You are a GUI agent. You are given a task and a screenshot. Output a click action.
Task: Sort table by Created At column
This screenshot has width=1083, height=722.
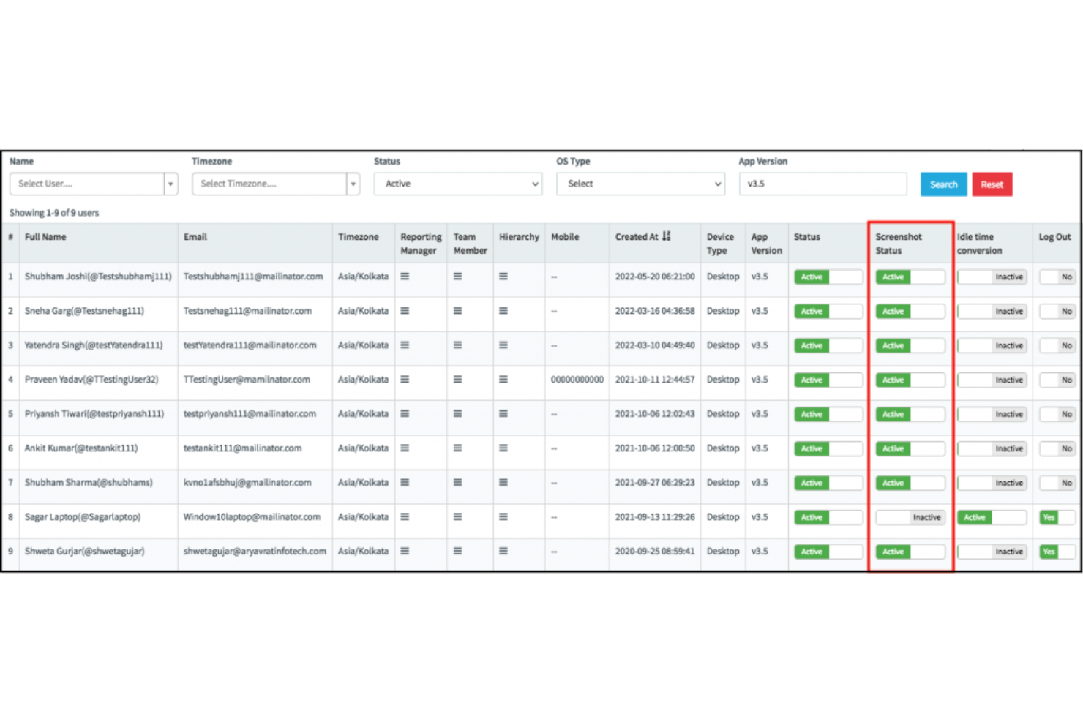(642, 237)
